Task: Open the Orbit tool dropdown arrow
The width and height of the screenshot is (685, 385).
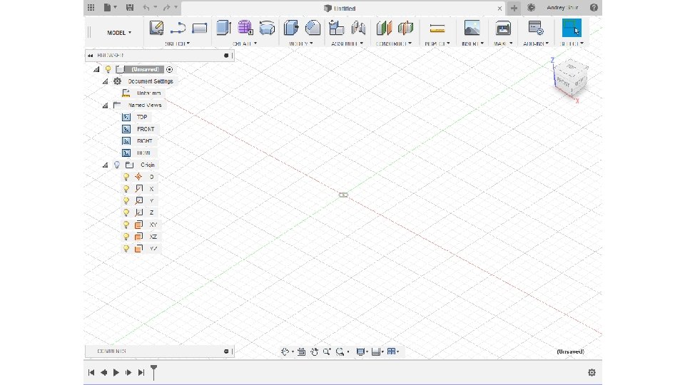Action: tap(293, 351)
